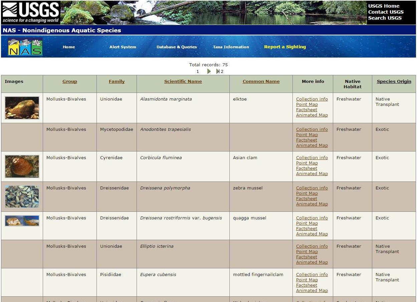Open Database & Queries menu
Image resolution: width=417 pixels, height=302 pixels.
[177, 47]
